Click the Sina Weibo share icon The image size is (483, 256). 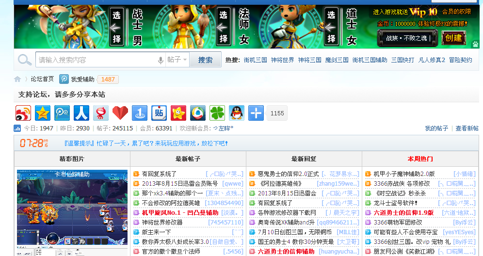point(23,113)
